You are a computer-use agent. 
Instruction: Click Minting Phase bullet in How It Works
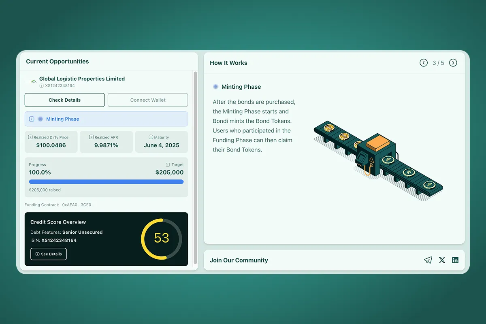pyautogui.click(x=215, y=87)
